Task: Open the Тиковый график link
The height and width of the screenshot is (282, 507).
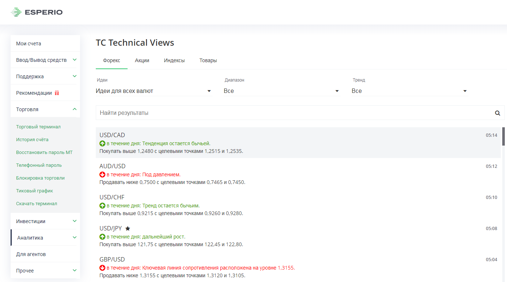Action: coord(34,191)
